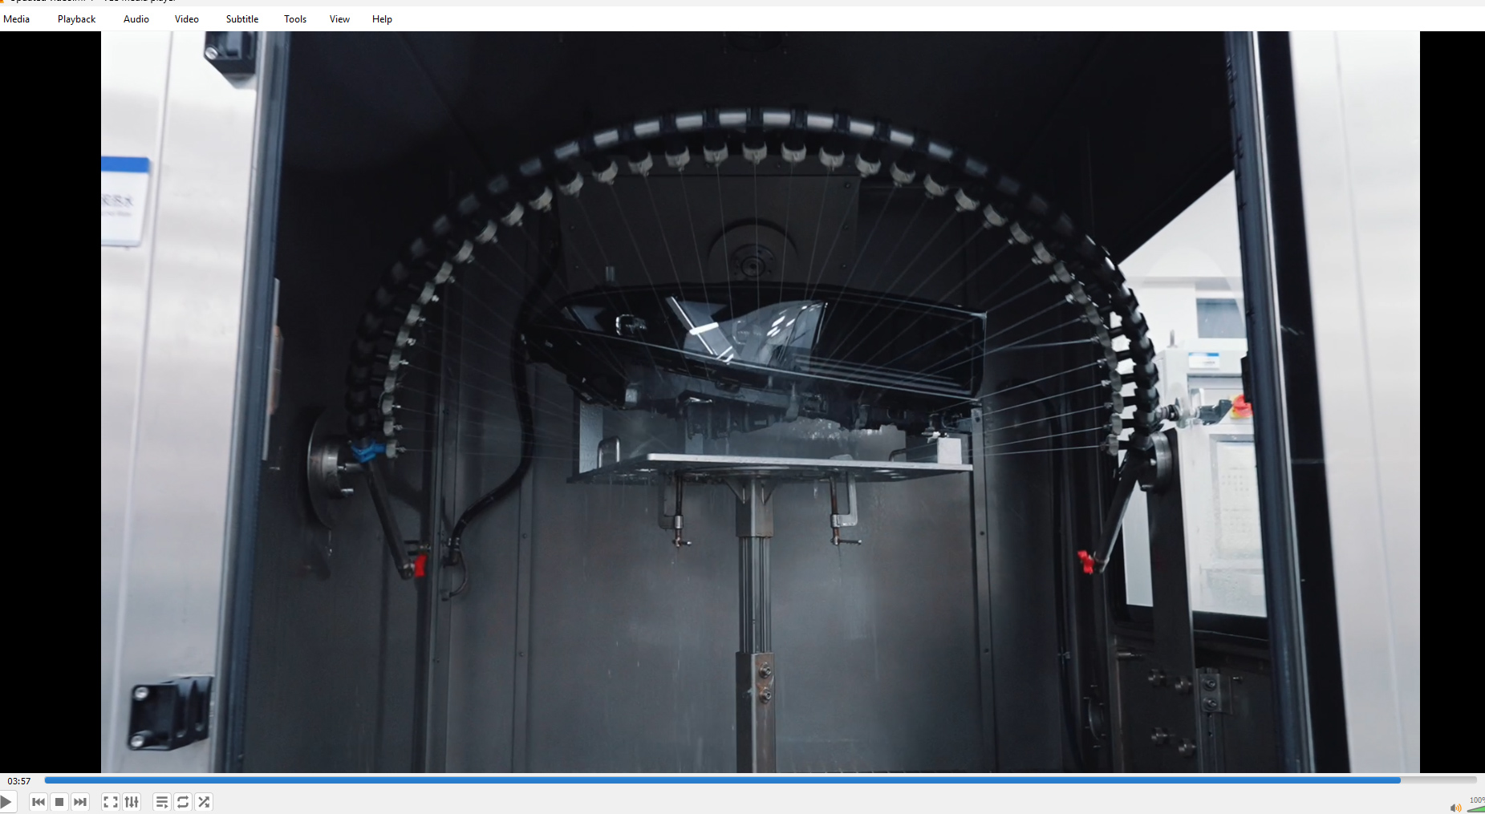
Task: Mute audio with the speaker icon
Action: pyautogui.click(x=1455, y=808)
